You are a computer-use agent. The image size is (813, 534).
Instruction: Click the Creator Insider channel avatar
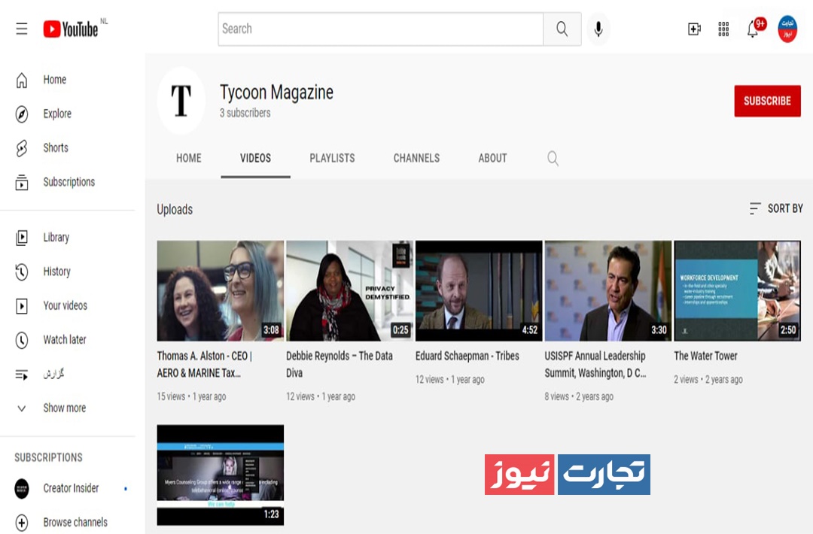click(x=22, y=488)
